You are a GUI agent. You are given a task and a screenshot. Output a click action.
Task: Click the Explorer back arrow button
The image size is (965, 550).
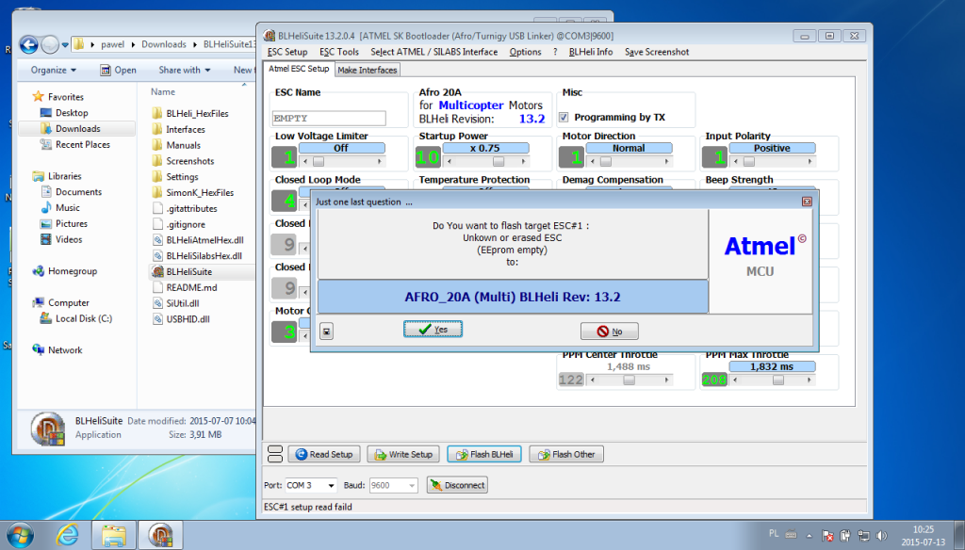pyautogui.click(x=29, y=44)
